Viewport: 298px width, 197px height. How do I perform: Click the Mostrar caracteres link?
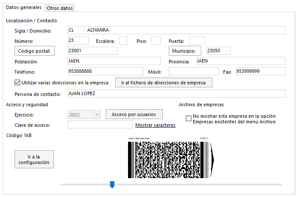pyautogui.click(x=155, y=125)
